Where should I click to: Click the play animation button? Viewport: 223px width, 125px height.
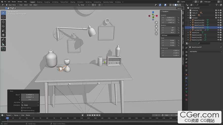(x=95, y=115)
